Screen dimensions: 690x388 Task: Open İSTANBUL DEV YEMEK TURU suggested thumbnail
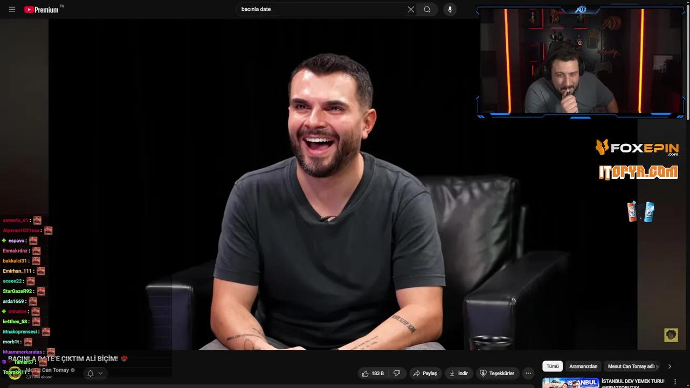tap(570, 383)
